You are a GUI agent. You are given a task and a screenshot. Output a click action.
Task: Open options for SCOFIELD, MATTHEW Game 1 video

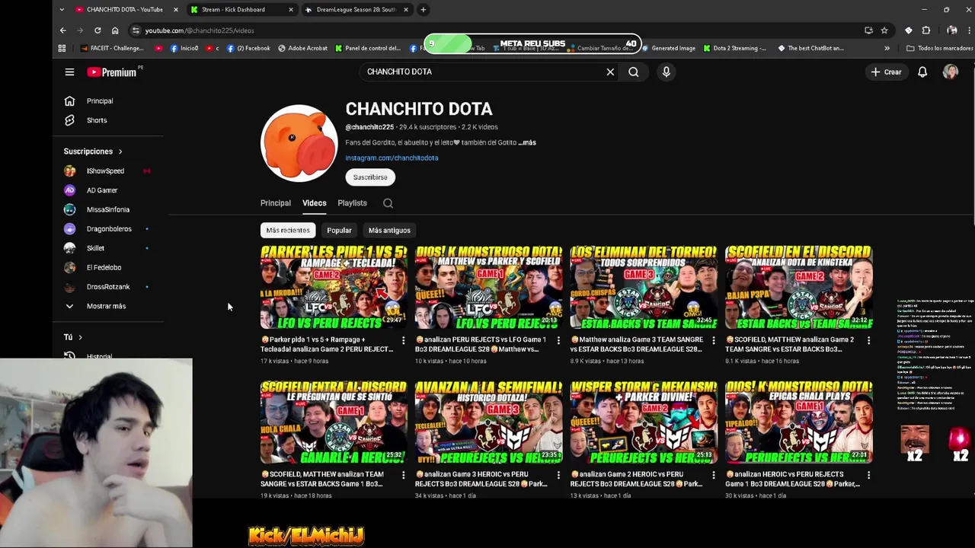tap(403, 475)
